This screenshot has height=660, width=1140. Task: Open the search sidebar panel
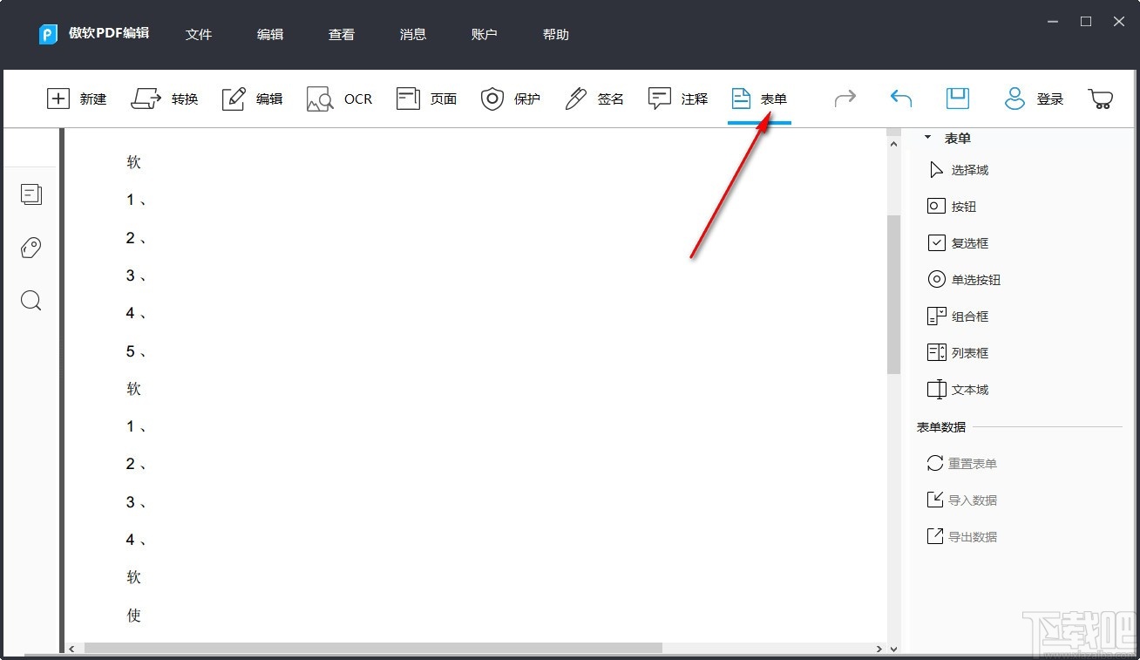[31, 301]
